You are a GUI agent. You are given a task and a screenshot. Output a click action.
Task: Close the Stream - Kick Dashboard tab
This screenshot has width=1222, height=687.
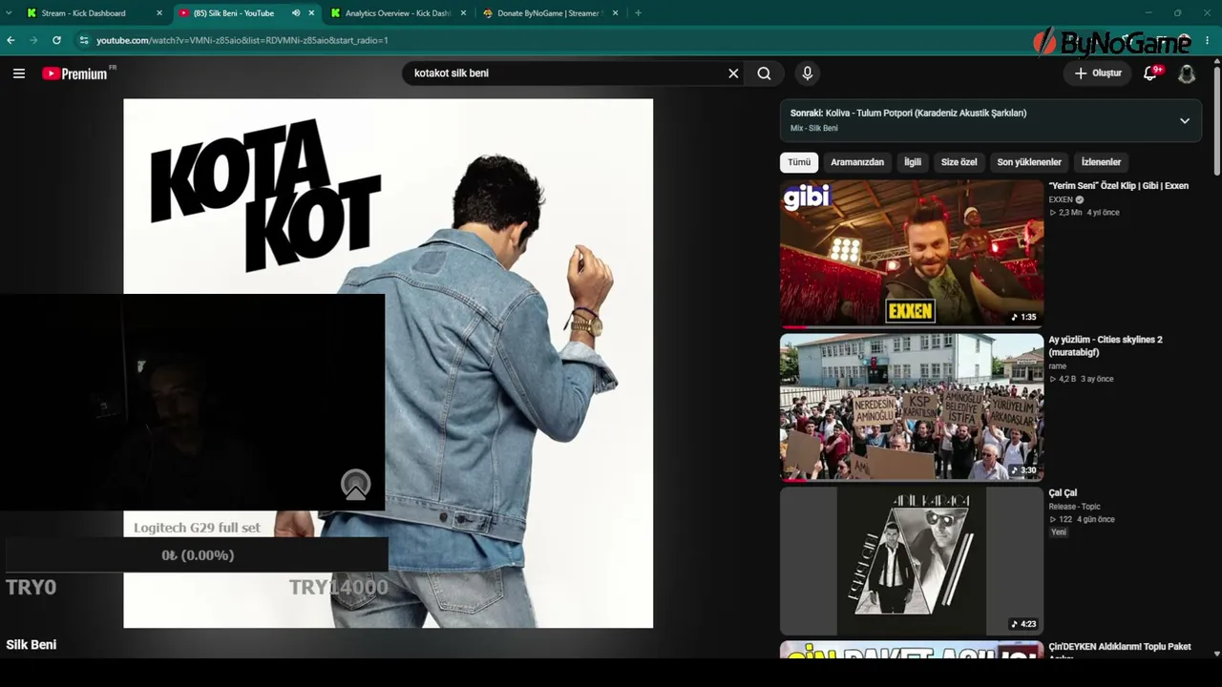pos(159,13)
